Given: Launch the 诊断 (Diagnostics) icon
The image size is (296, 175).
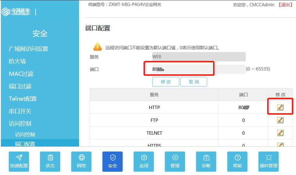Looking at the screenshot, I should pyautogui.click(x=206, y=161).
